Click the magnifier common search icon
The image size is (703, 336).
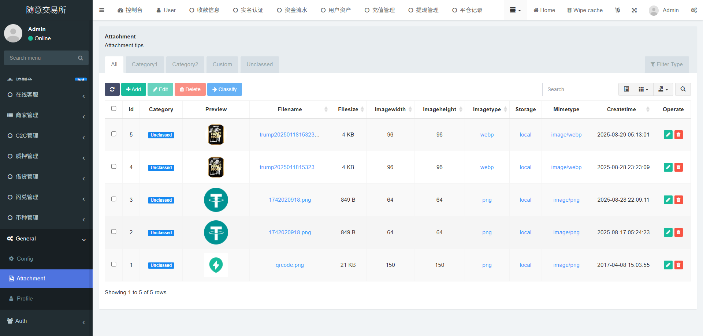click(683, 89)
